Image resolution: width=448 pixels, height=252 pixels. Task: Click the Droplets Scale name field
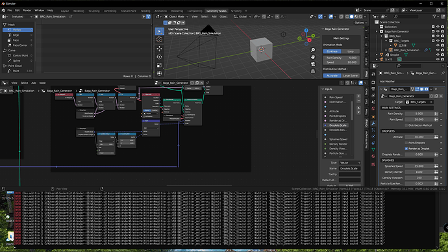point(350,168)
